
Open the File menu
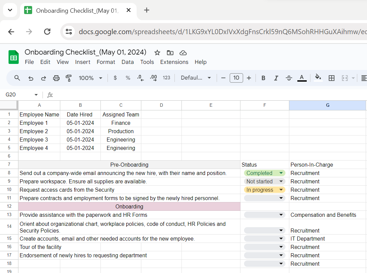(29, 62)
